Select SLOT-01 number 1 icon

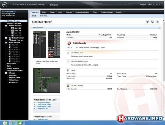tap(12, 28)
